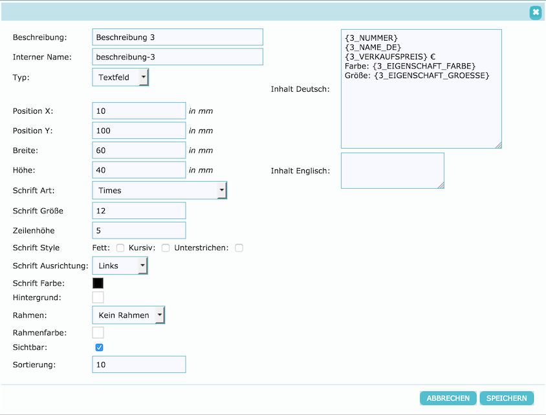Pick the black Schrift Farbe swatch
This screenshot has width=546, height=415.
click(x=98, y=282)
